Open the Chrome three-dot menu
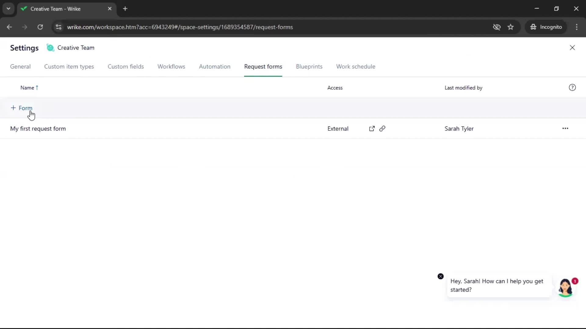The width and height of the screenshot is (586, 329). pos(577,27)
